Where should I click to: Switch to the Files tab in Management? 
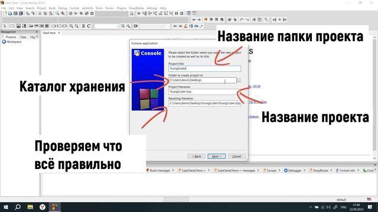click(x=23, y=37)
